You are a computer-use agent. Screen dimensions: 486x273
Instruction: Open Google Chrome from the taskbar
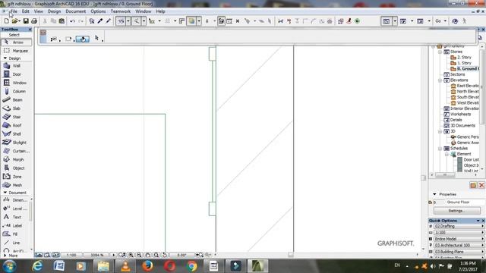[x=192, y=266]
